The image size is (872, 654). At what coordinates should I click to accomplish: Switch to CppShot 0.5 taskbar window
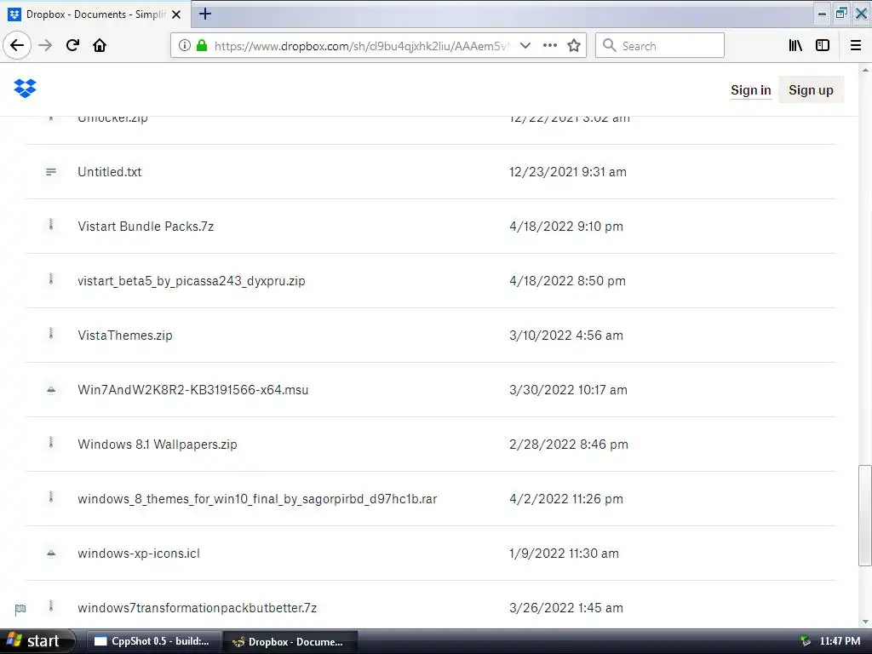point(153,641)
